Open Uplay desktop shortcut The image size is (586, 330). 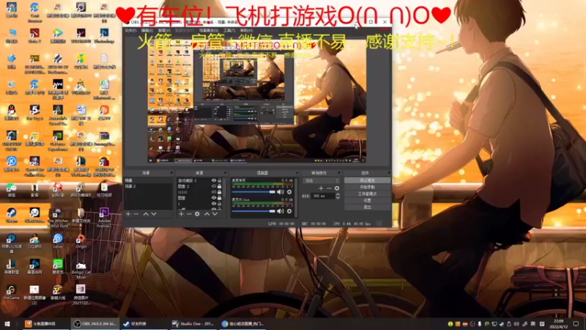coord(58,241)
